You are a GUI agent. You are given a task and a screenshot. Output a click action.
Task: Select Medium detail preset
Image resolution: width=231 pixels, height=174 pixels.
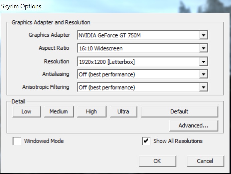click(59, 111)
